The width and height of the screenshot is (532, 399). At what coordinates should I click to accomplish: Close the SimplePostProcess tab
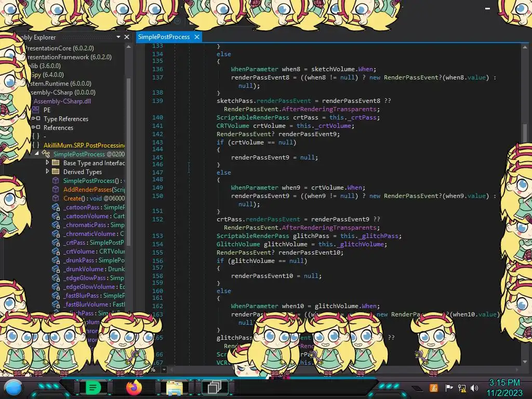tap(197, 37)
